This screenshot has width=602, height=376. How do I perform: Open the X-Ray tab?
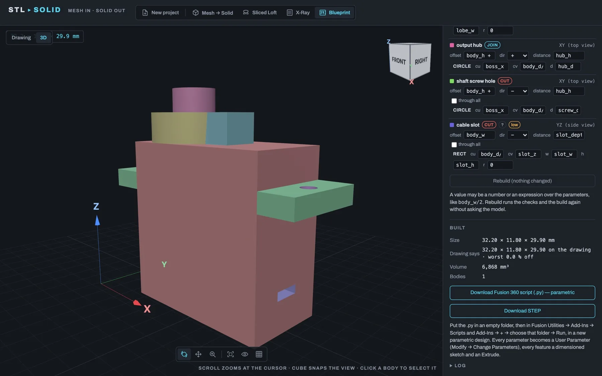pyautogui.click(x=298, y=13)
